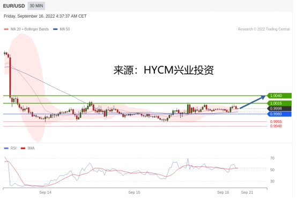Click the Sep 21 date axis label

coord(247,192)
